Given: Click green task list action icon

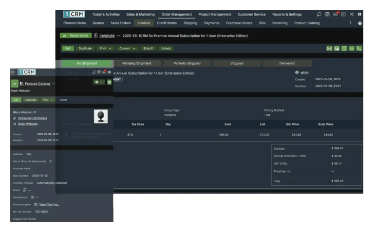Looking at the screenshot, I should point(352,48).
